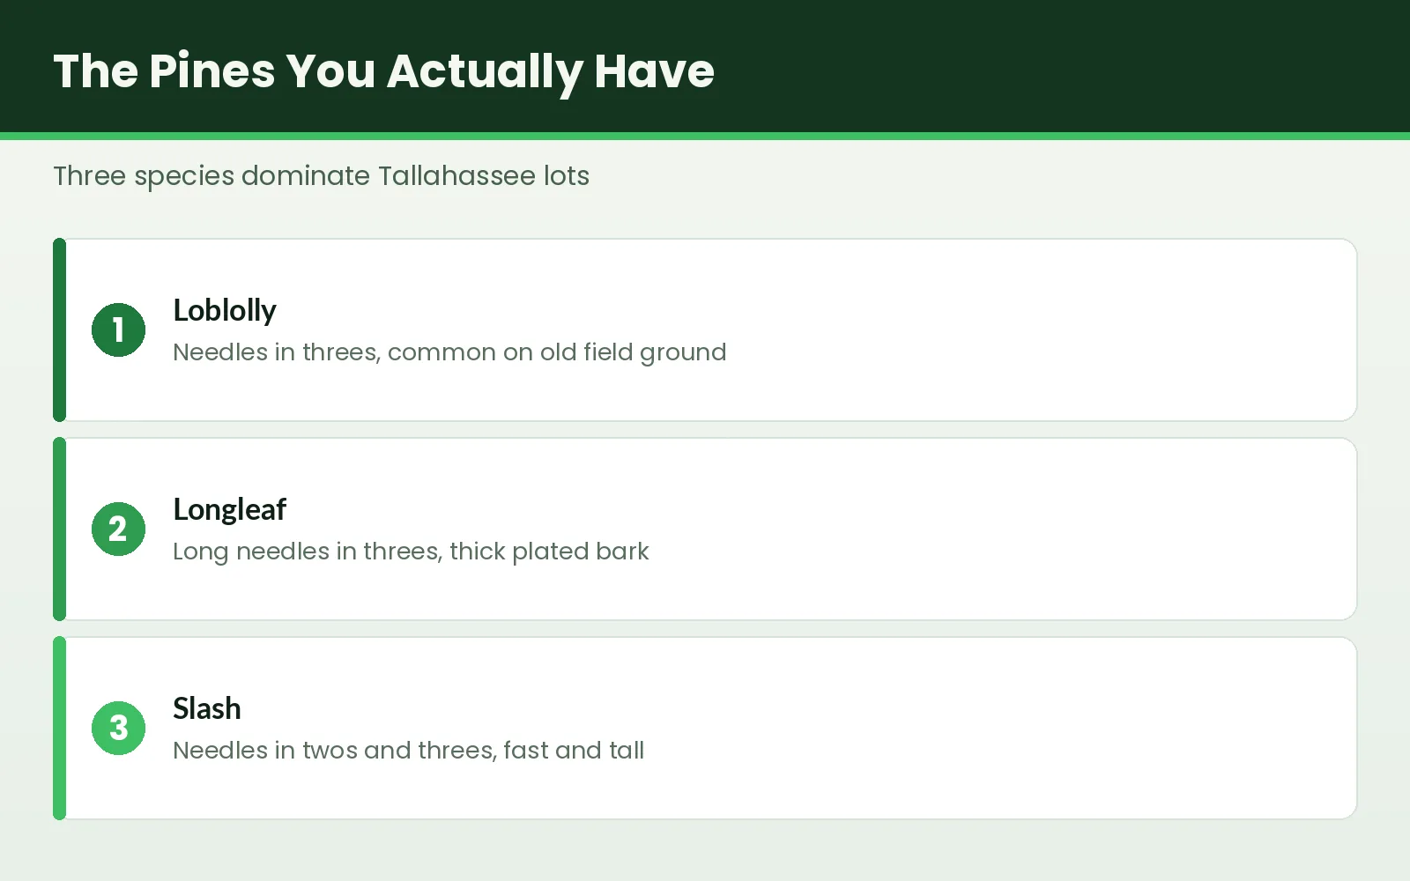The image size is (1410, 881).
Task: Click the number 1 circle badge
Action: tap(118, 329)
